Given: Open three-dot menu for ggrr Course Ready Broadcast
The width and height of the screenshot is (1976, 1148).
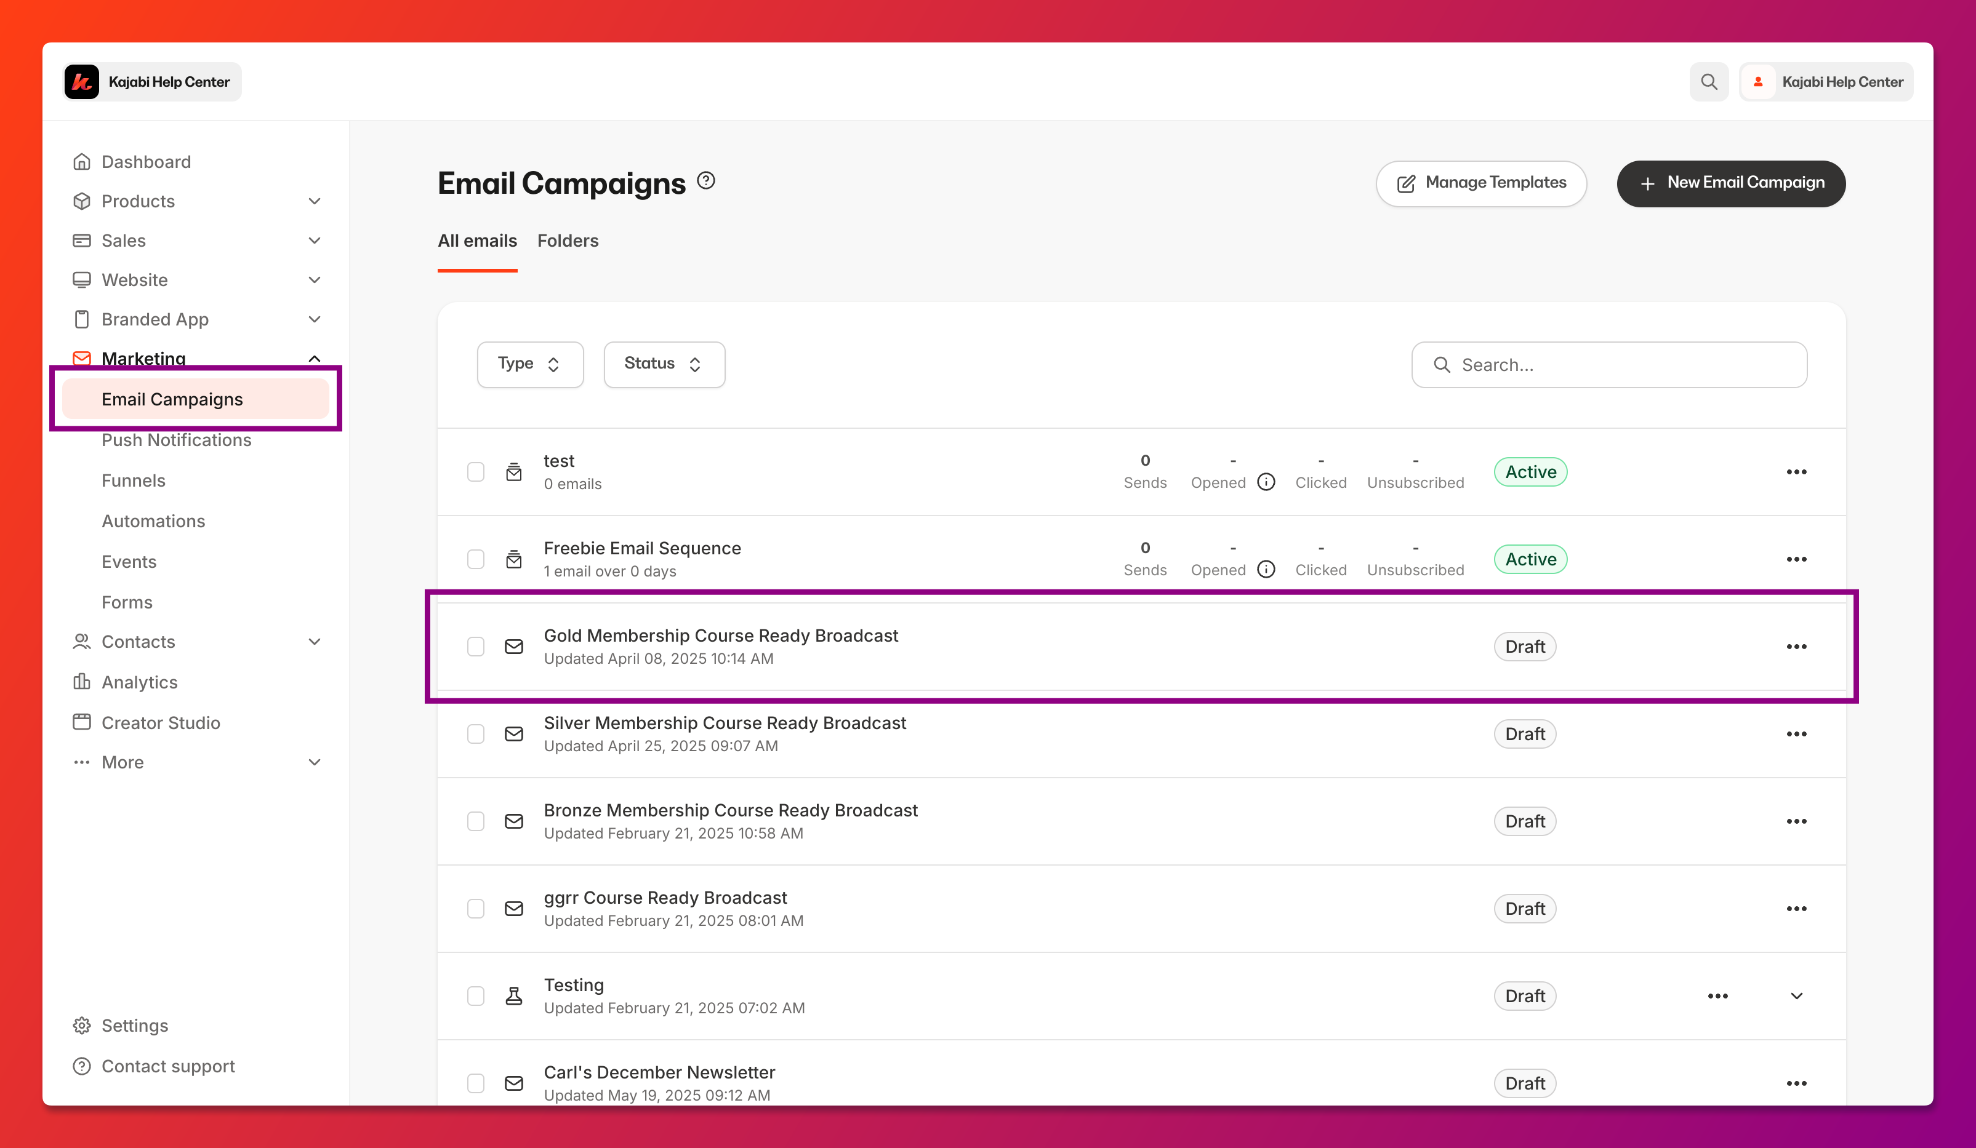Looking at the screenshot, I should coord(1796,908).
